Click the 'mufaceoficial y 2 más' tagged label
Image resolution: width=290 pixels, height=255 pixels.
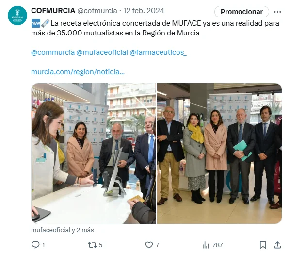pos(63,230)
